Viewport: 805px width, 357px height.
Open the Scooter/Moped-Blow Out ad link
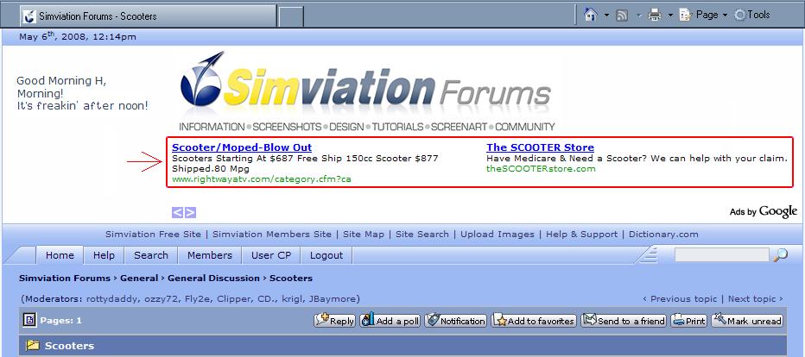(x=242, y=147)
